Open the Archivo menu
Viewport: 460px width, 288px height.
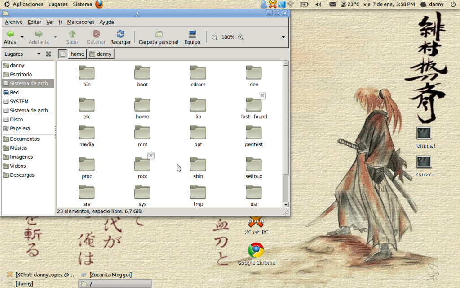click(14, 22)
